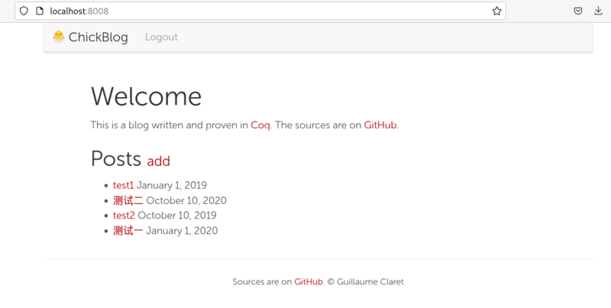The height and width of the screenshot is (308, 611).
Task: Click the Welcome heading
Action: click(146, 97)
